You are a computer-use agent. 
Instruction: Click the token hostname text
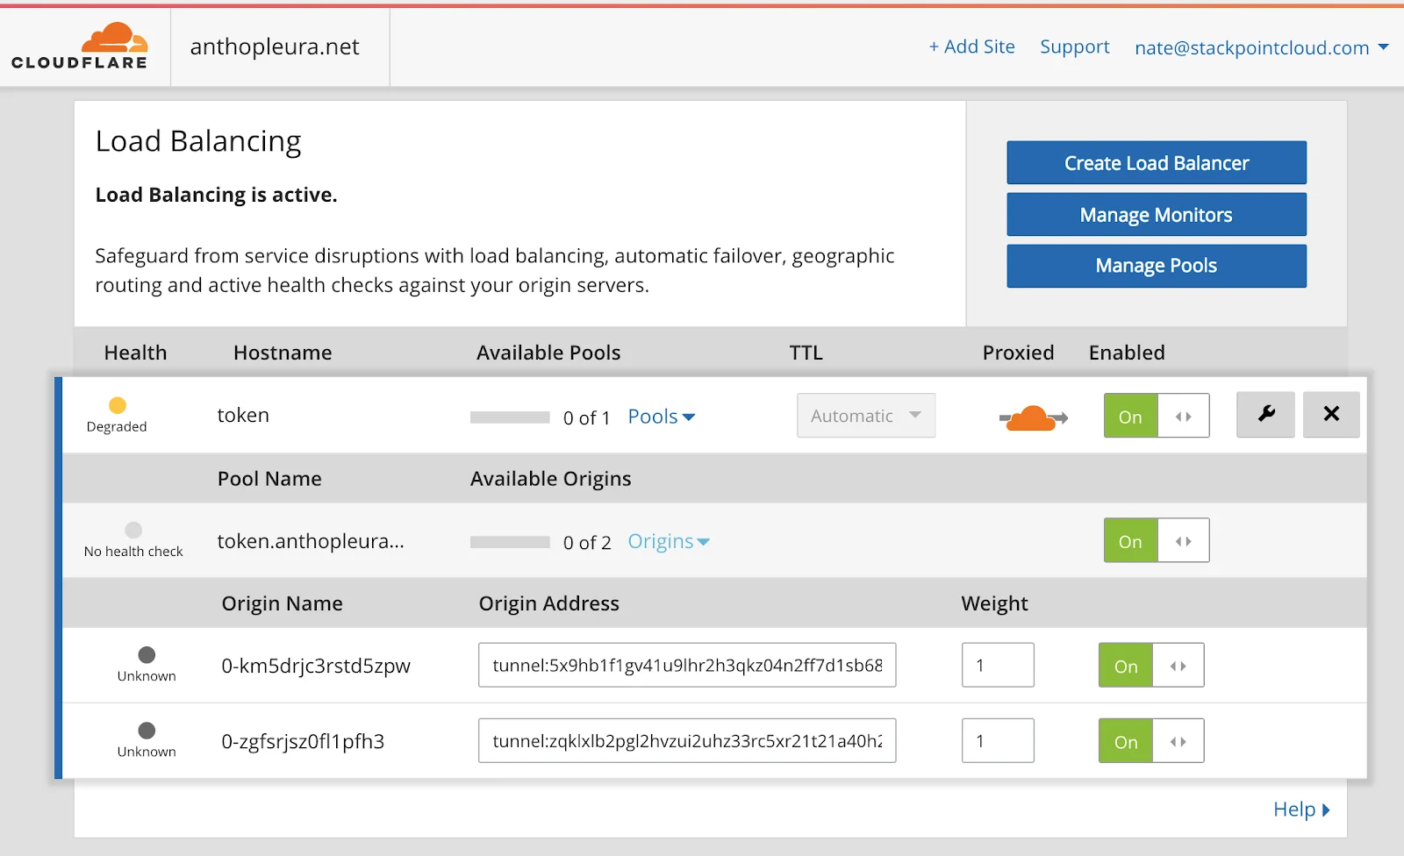tap(243, 416)
